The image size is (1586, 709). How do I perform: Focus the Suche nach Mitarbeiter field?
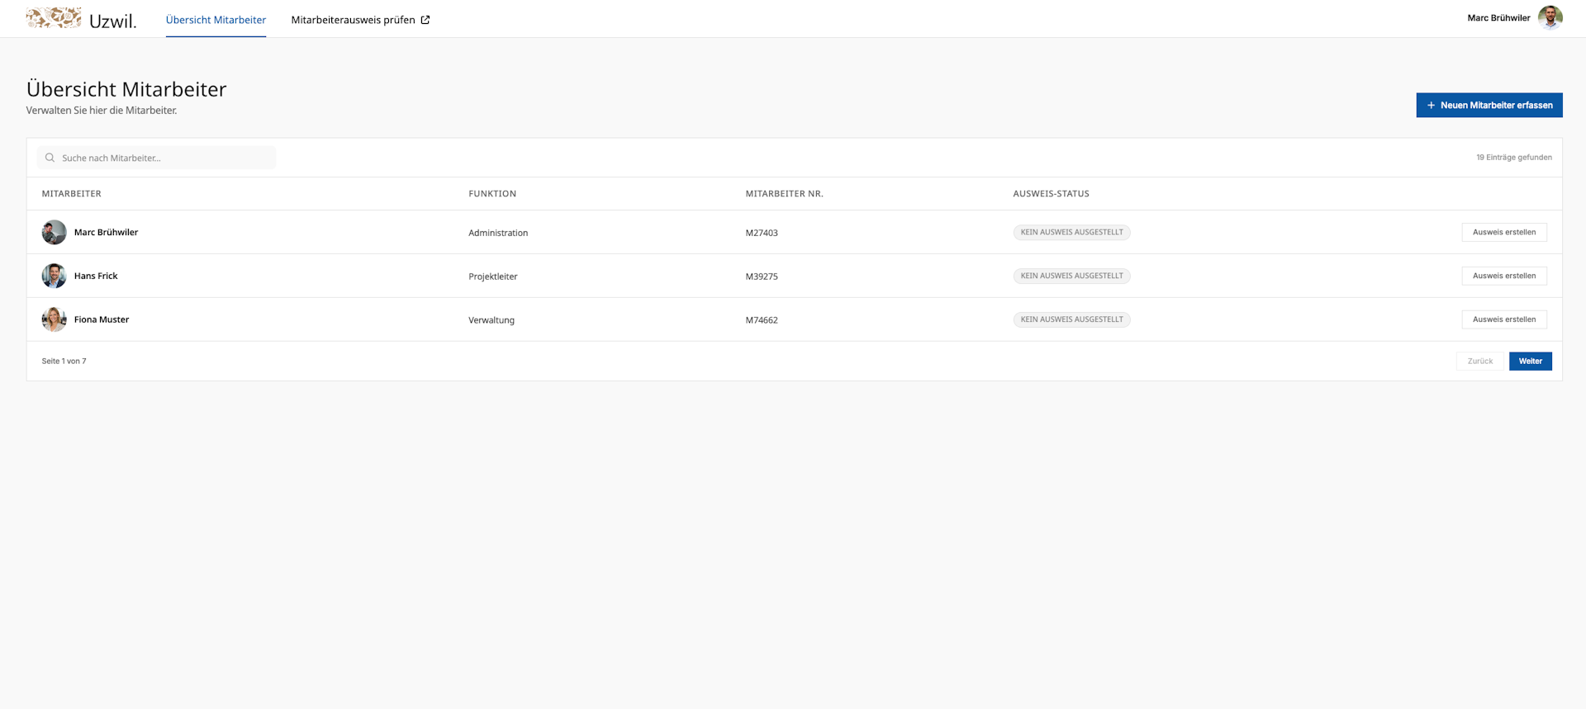coord(156,158)
